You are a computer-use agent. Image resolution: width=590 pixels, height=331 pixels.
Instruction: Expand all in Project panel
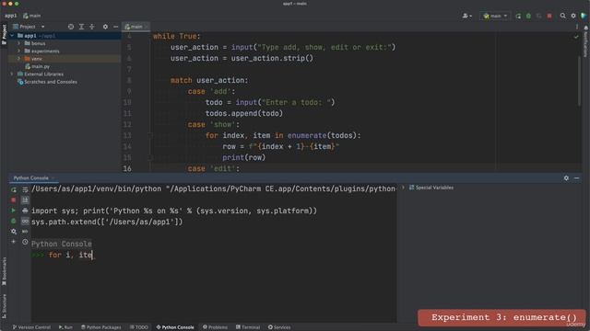pos(81,27)
